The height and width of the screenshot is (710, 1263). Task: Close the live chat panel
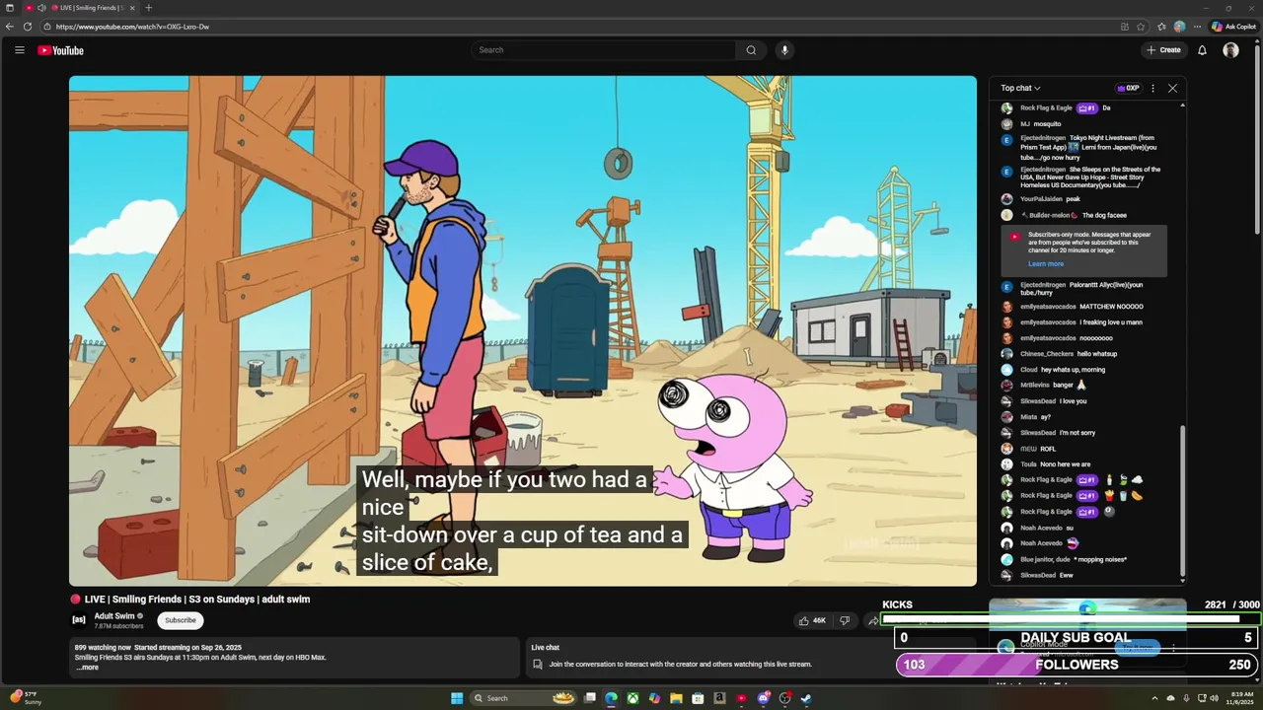[x=1172, y=88]
